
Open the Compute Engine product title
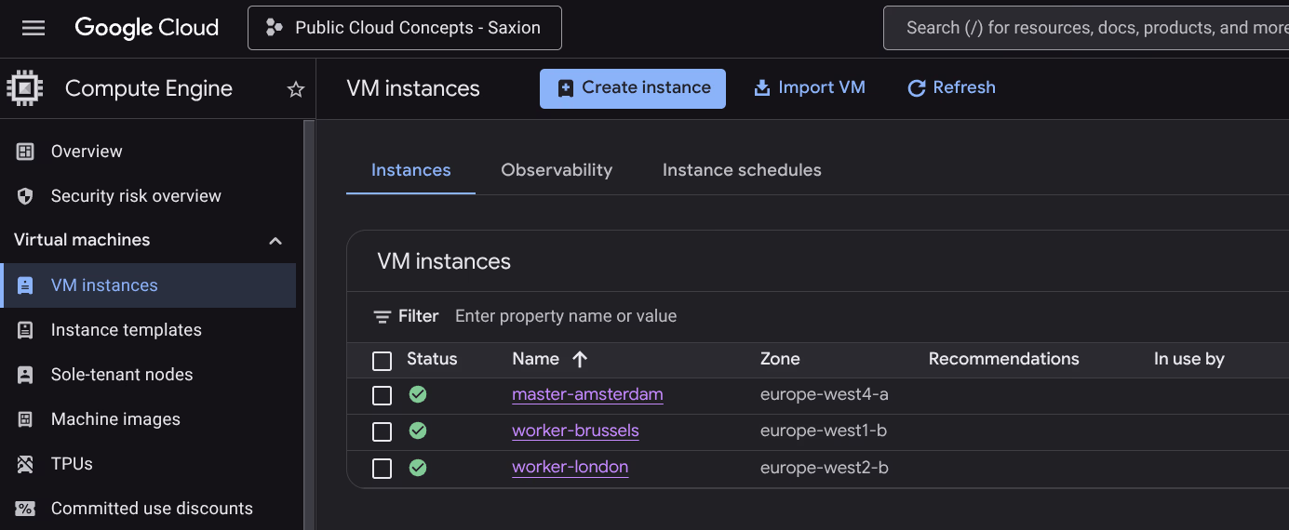pyautogui.click(x=149, y=88)
